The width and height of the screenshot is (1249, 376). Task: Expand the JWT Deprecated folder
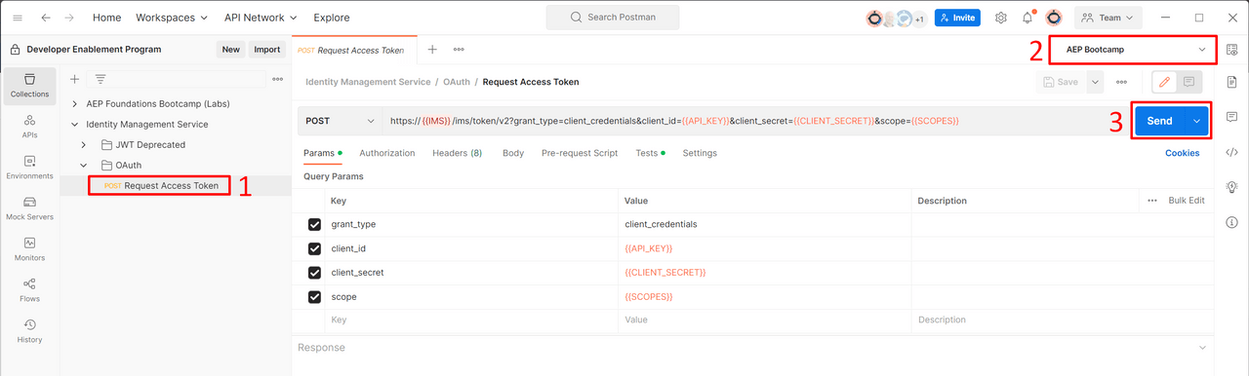tap(84, 144)
